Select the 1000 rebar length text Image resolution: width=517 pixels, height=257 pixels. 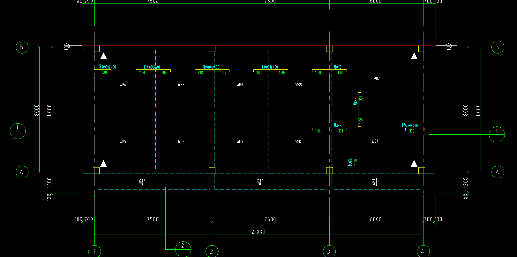tap(104, 73)
